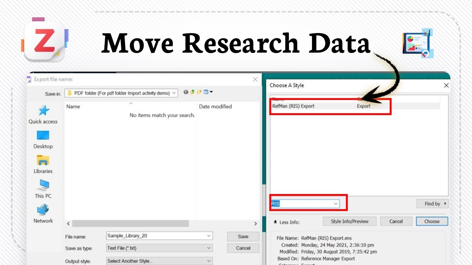Select the RefMan (RIS) Export style row
The height and width of the screenshot is (265, 472).
coord(356,106)
